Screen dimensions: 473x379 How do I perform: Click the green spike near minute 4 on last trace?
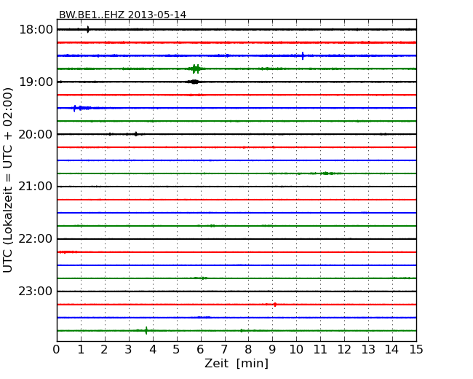[x=146, y=330]
